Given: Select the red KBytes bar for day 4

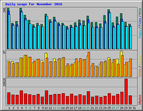Looking at the screenshot, I should click(22, 97).
